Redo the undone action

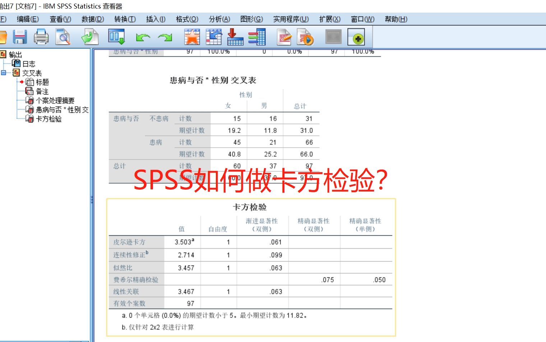click(x=165, y=36)
